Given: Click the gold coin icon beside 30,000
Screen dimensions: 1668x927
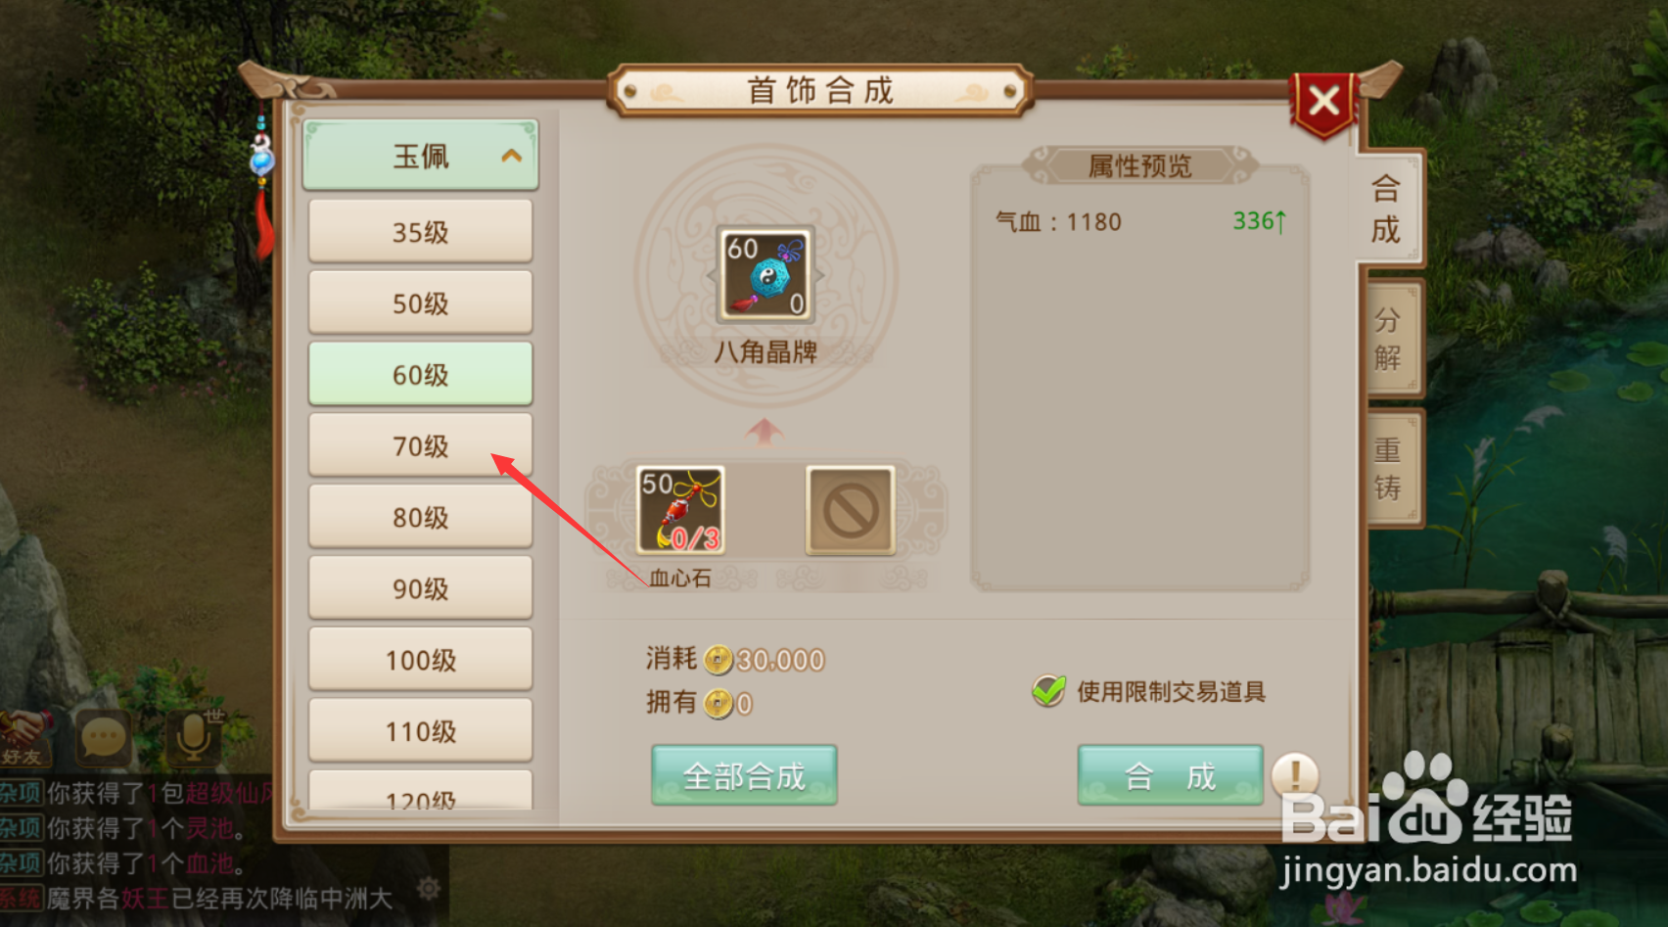Looking at the screenshot, I should pyautogui.click(x=718, y=660).
